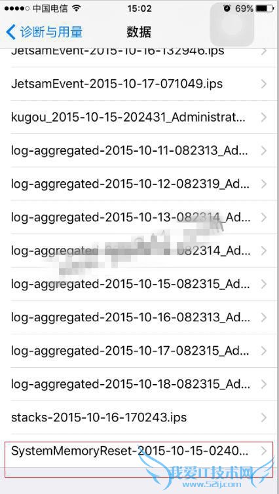Open log-aggregated-2015-10-16-082313 entry
Screen dimensions: 279x494
click(x=139, y=317)
